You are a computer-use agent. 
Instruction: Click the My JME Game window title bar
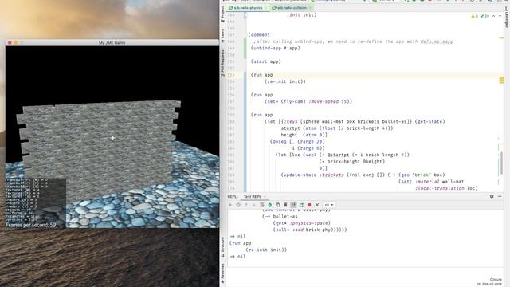pos(112,42)
